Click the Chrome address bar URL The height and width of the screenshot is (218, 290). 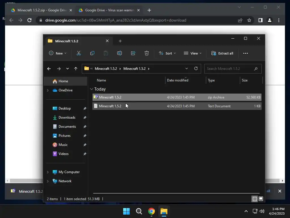point(116,20)
